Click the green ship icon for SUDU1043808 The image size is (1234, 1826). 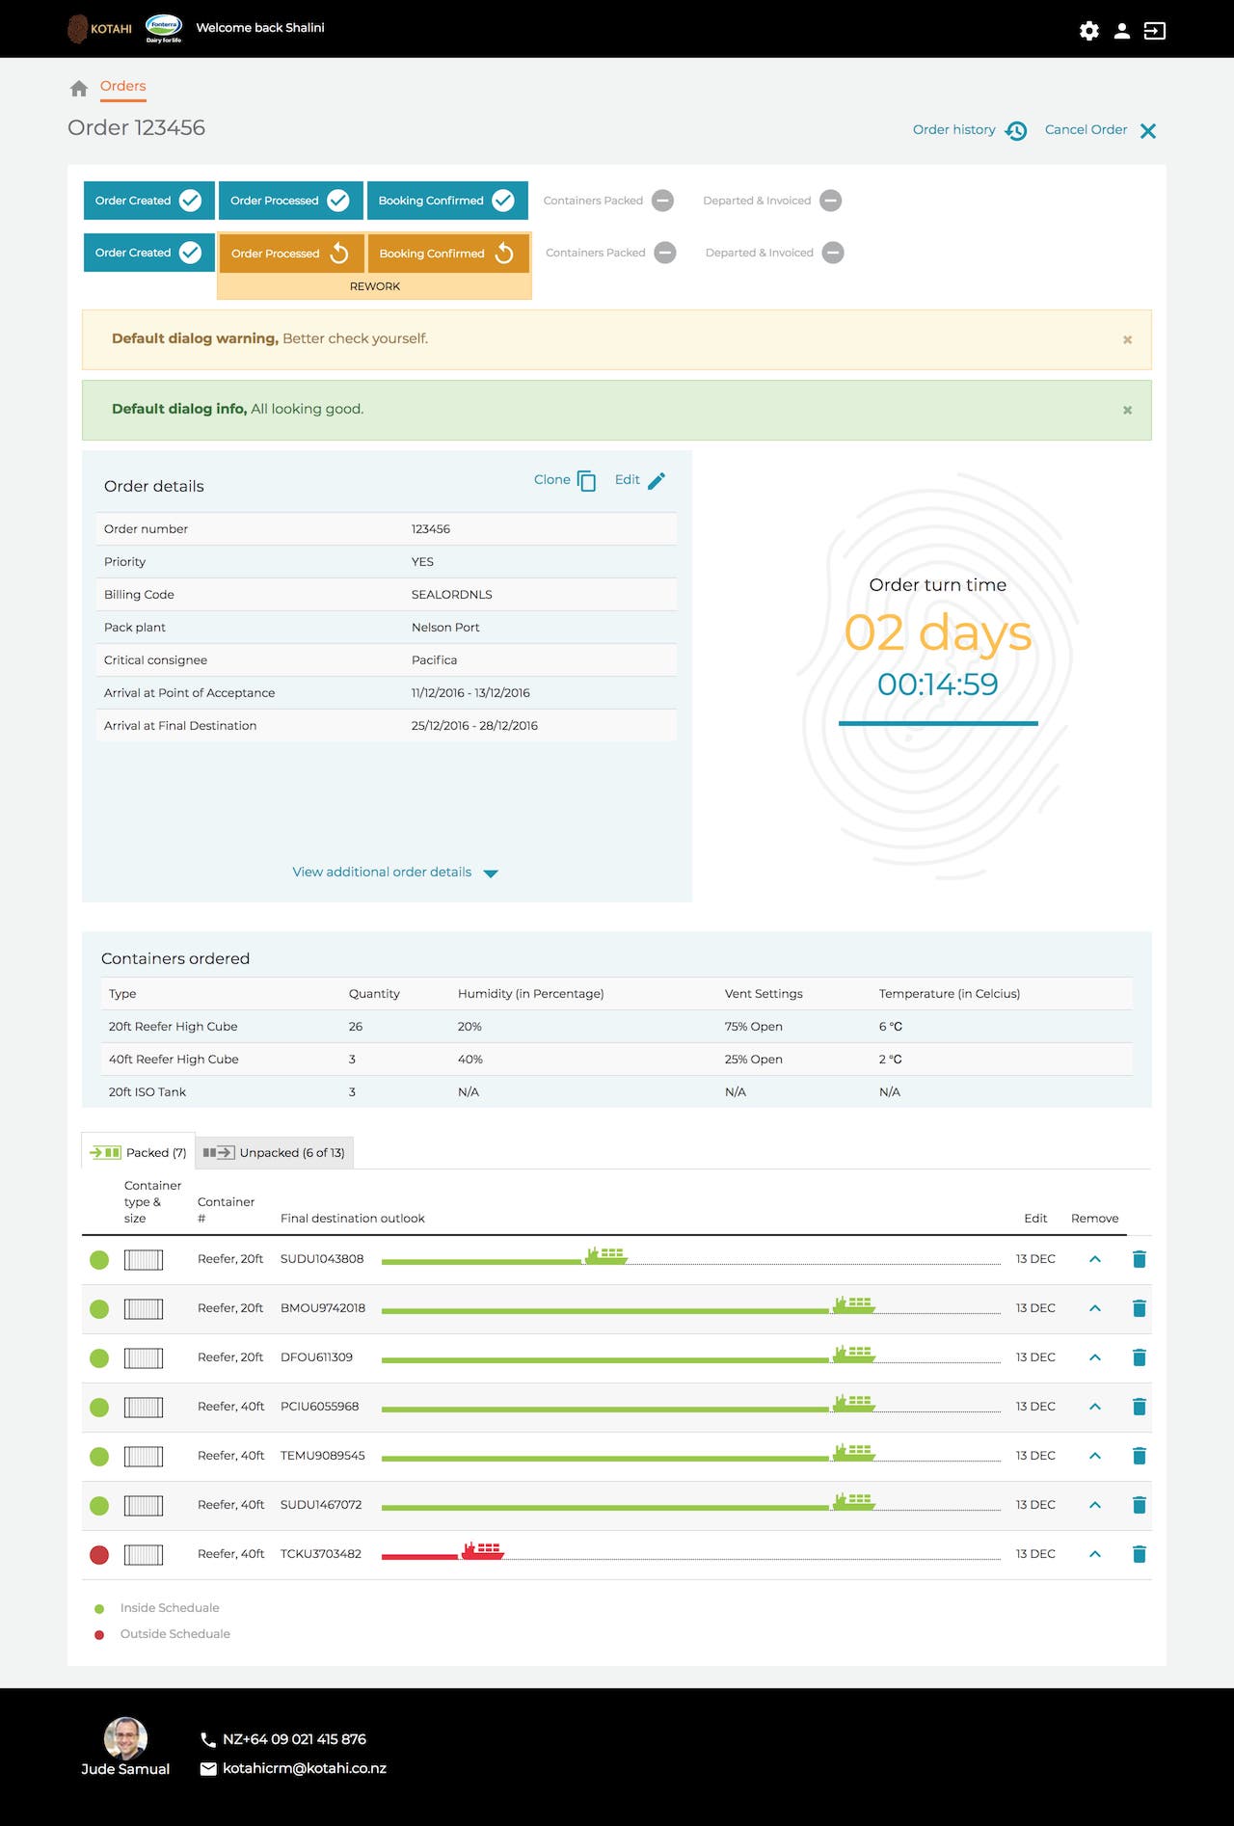click(x=605, y=1255)
